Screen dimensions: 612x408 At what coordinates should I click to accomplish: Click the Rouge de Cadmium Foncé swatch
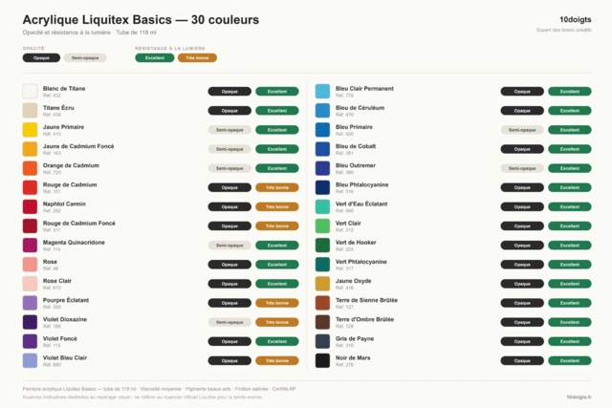tap(30, 225)
